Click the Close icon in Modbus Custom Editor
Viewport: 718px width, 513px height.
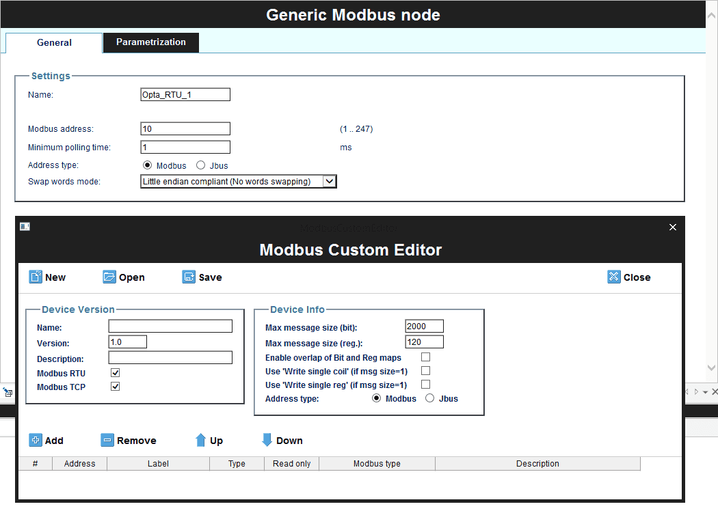614,277
